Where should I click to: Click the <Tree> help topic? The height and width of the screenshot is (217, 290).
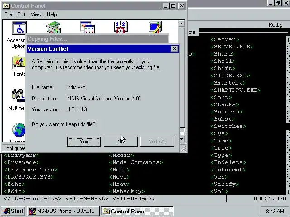point(221,148)
